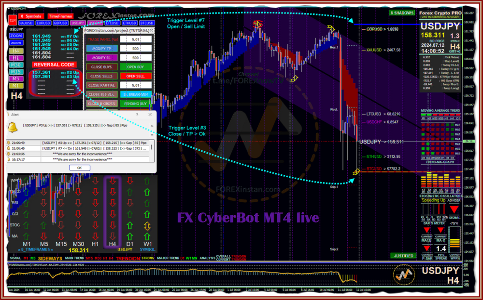Click the red CLR button
Screen dimensions: 483x300
[x=13, y=20]
